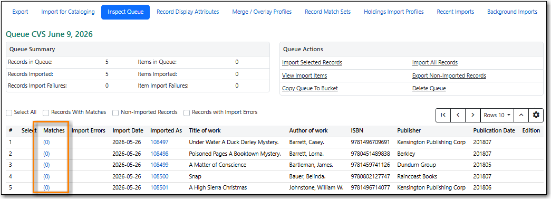The width and height of the screenshot is (551, 199).
Task: Switch to Record Match Sets tab
Action: click(x=327, y=12)
